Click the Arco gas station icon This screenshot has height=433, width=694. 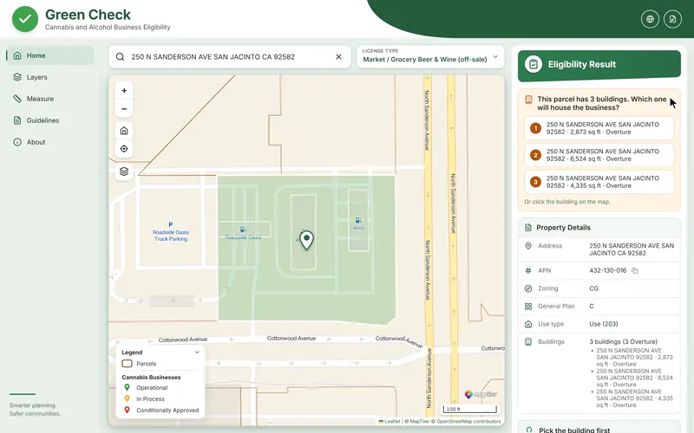click(358, 220)
